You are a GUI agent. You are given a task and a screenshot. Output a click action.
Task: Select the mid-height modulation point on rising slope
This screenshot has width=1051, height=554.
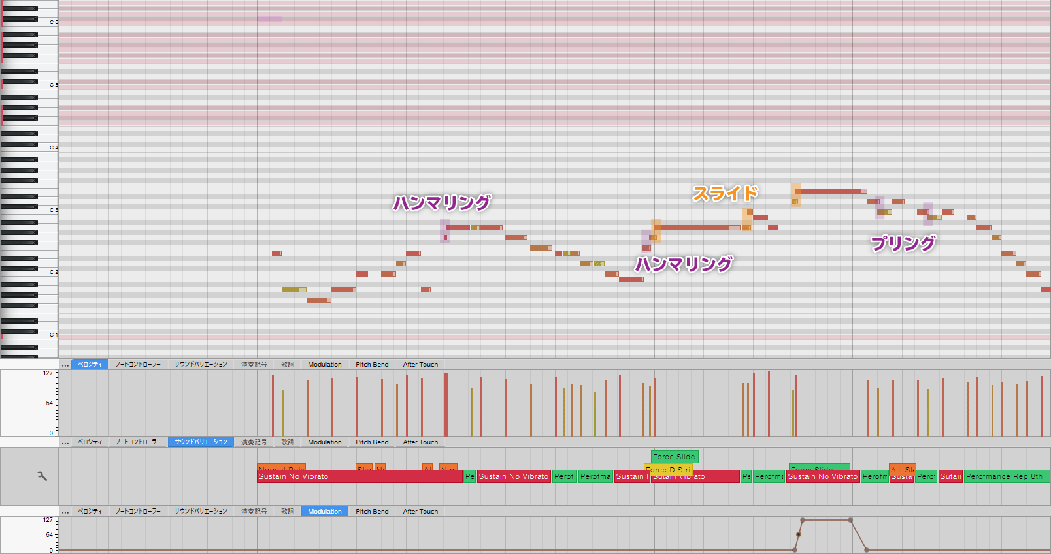tap(798, 534)
